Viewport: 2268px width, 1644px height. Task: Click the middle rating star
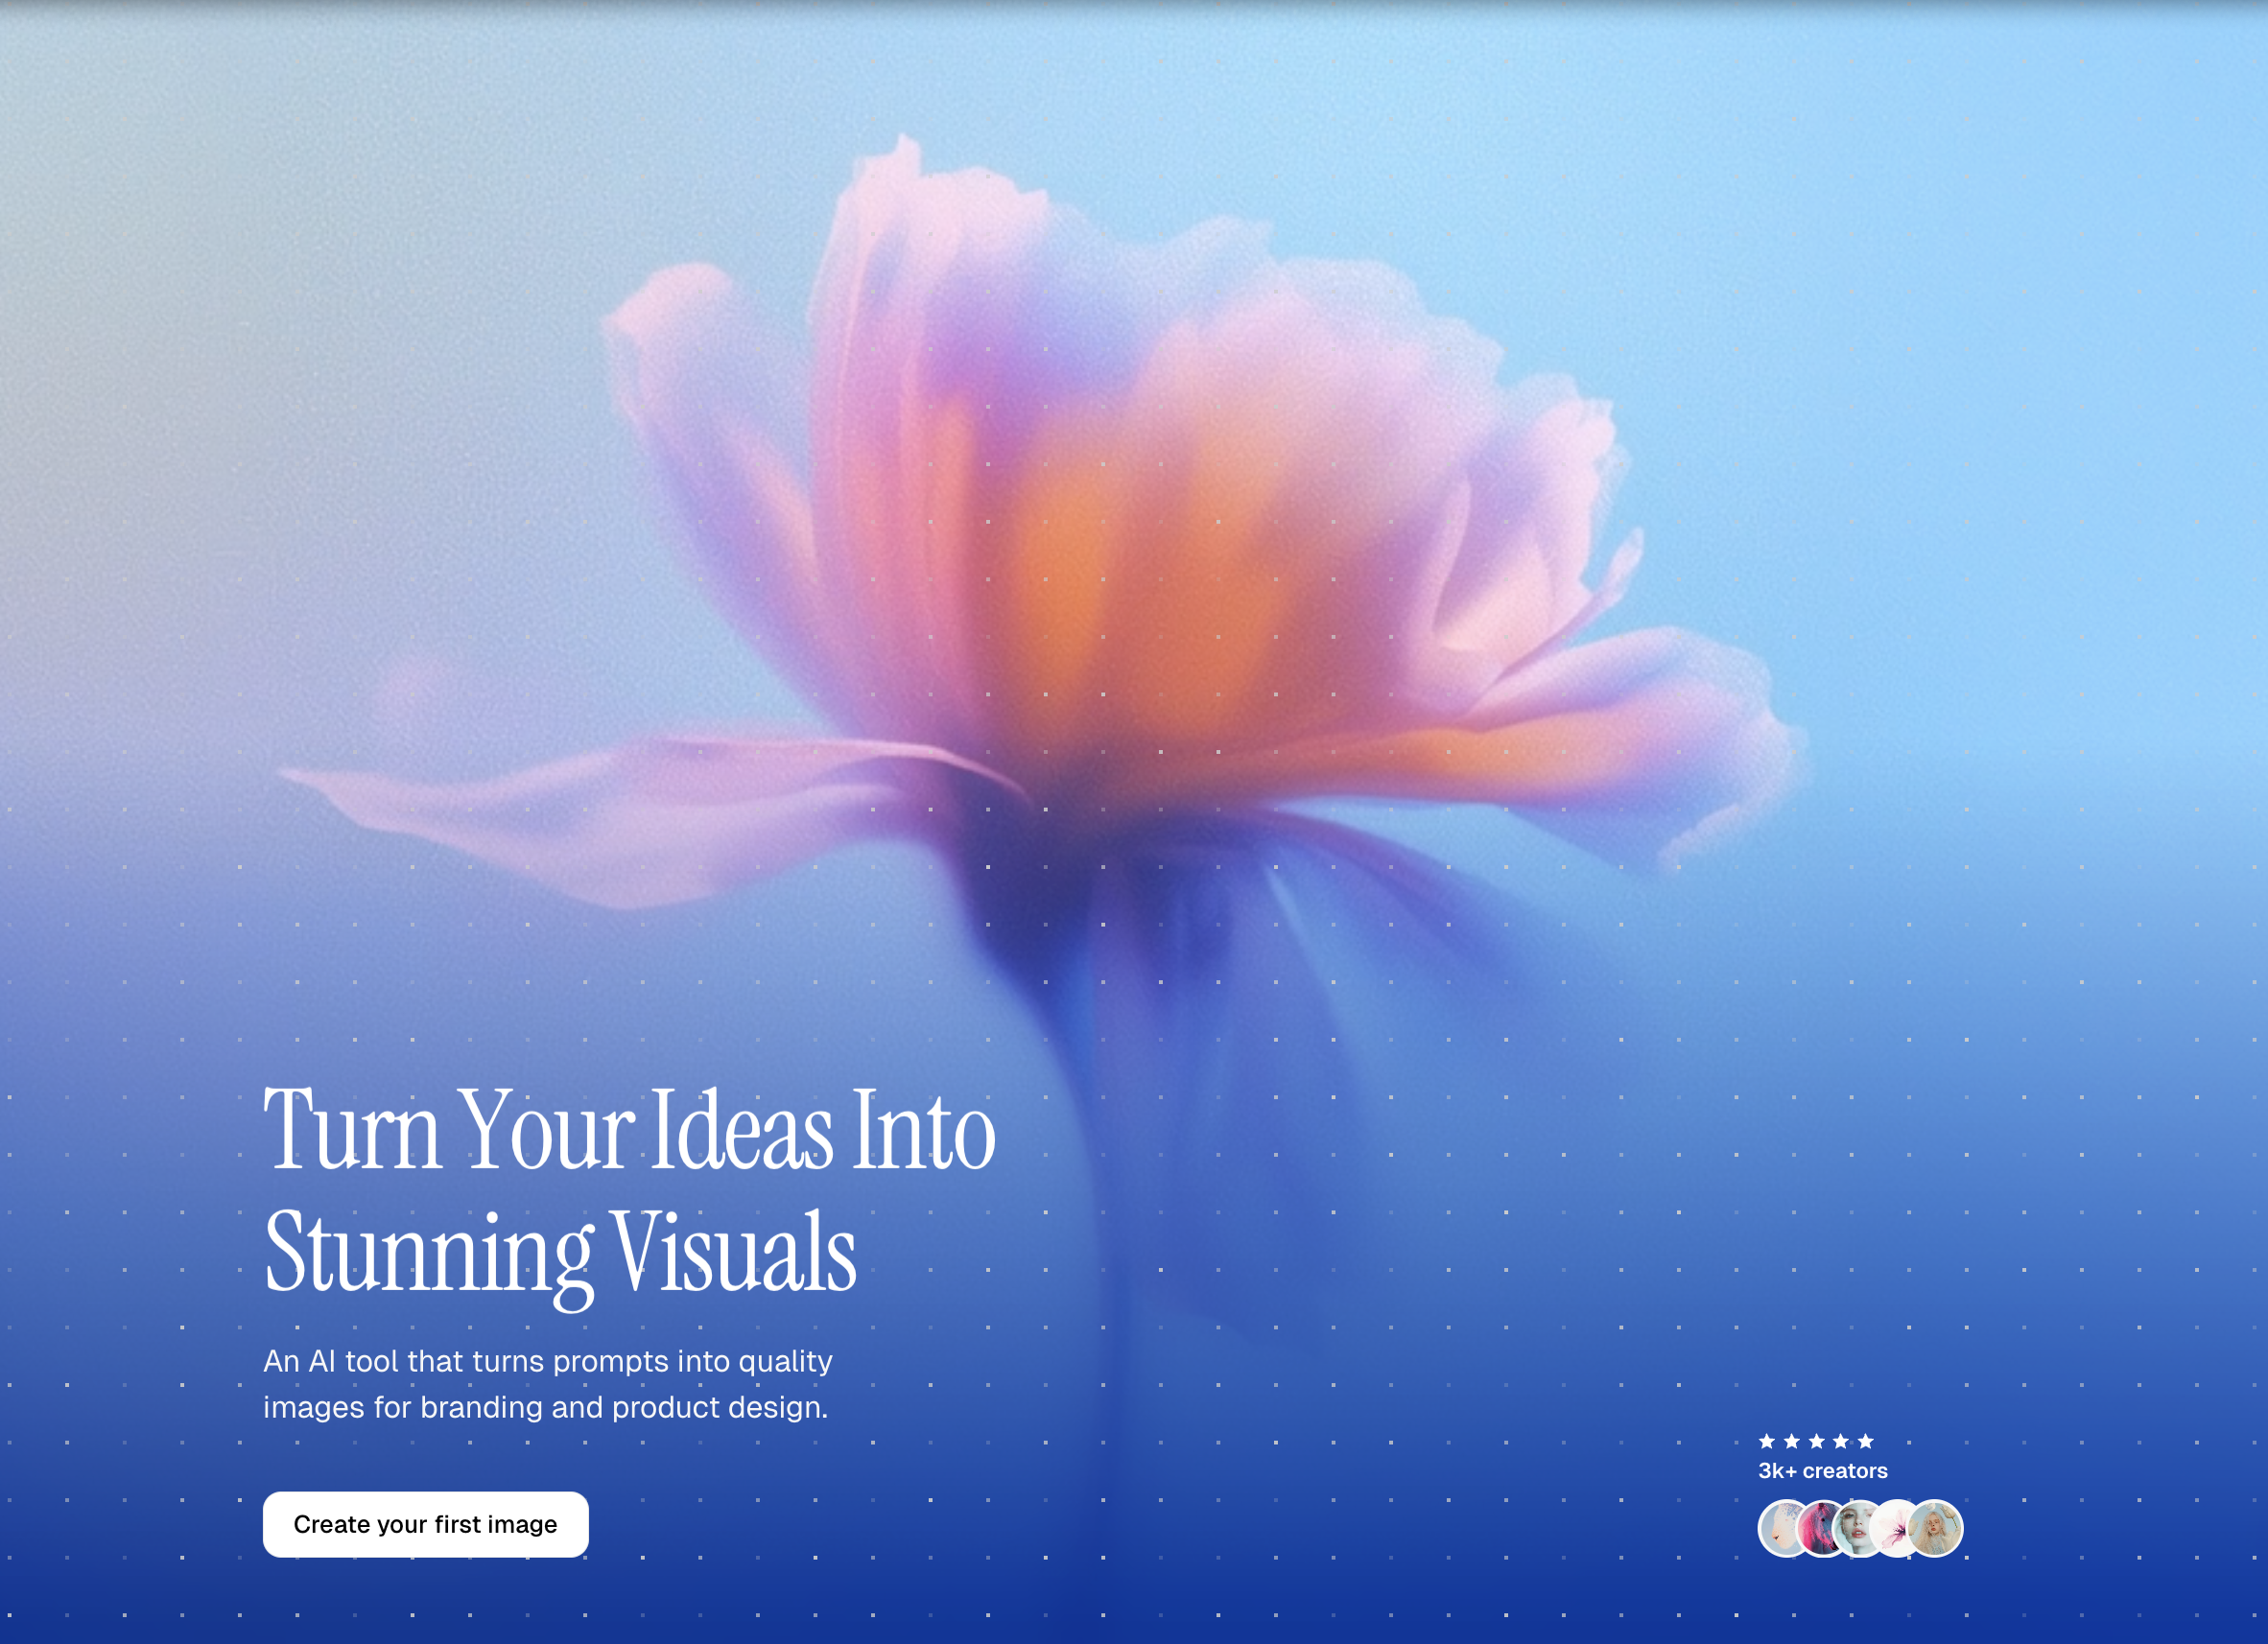pyautogui.click(x=1816, y=1441)
